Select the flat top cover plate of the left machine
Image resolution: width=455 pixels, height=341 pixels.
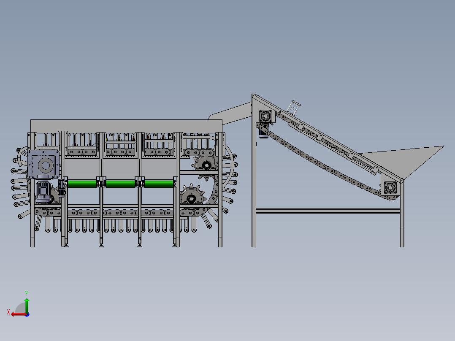[126, 126]
